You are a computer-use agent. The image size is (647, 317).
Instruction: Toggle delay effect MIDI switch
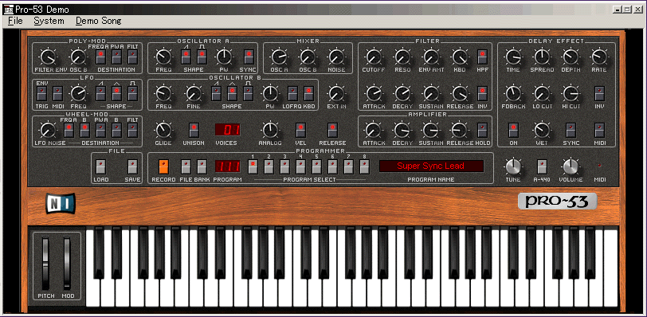(x=599, y=130)
